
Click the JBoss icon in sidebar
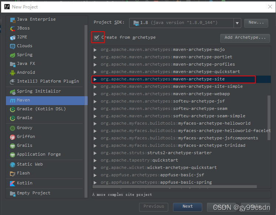tap(13, 29)
